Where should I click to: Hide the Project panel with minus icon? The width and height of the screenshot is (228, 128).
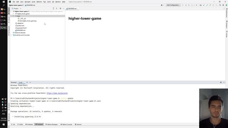click(63, 9)
